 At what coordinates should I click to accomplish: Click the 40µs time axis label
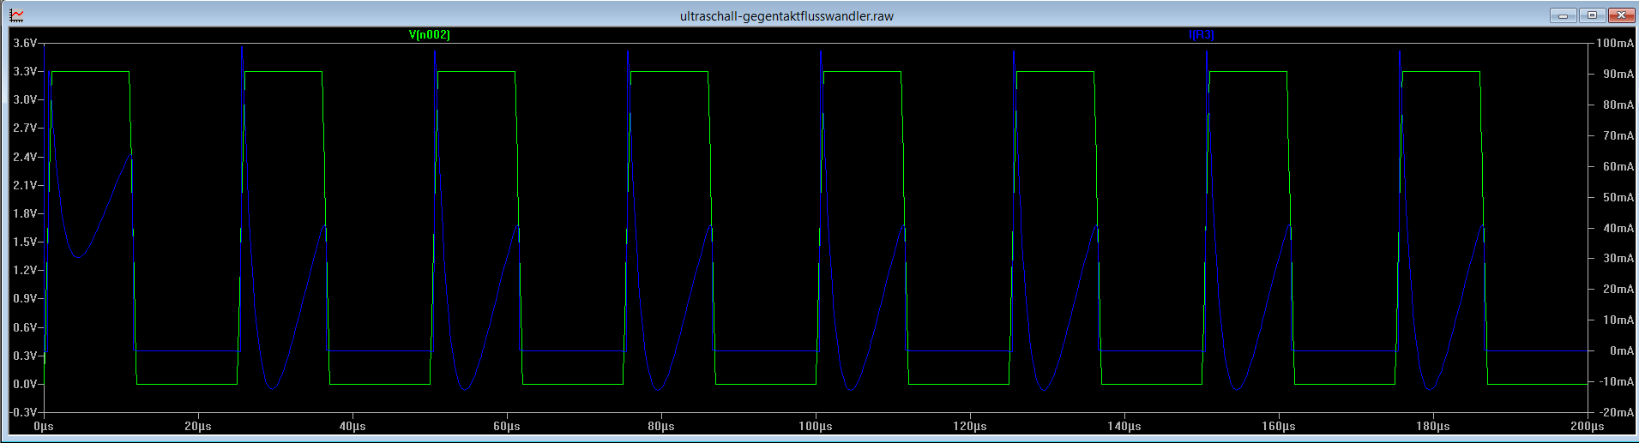click(353, 426)
